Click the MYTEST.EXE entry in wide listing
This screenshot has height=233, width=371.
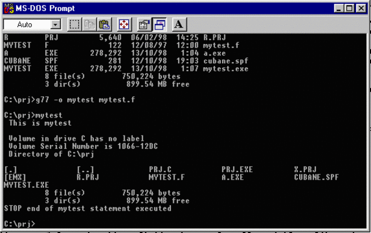(27, 185)
